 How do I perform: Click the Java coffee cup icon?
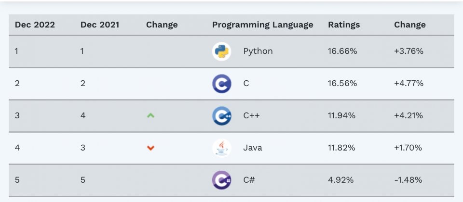[221, 148]
